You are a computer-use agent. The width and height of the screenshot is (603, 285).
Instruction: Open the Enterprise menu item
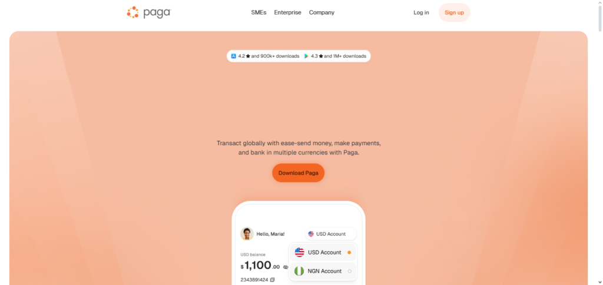(x=287, y=13)
